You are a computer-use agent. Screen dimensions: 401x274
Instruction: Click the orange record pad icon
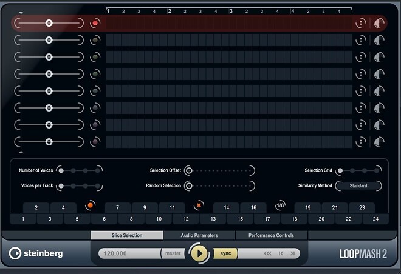[x=91, y=206]
